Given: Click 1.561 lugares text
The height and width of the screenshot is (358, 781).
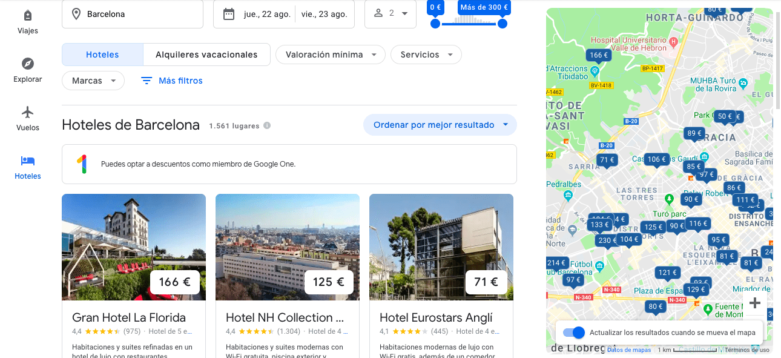Looking at the screenshot, I should 234,126.
